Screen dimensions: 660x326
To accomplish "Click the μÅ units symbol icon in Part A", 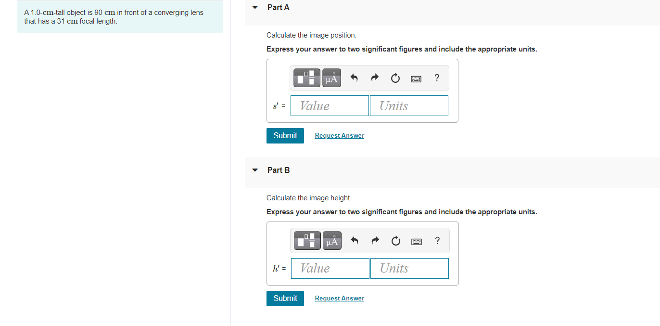I will [x=331, y=78].
